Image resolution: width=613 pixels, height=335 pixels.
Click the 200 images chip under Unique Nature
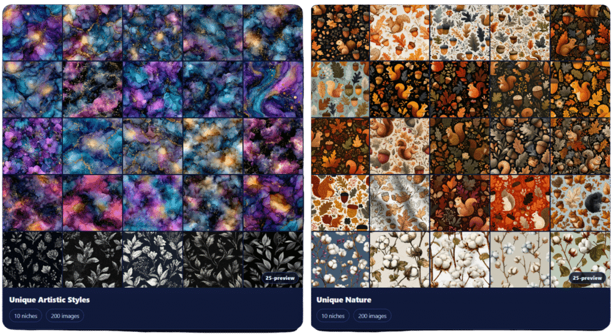[374, 316]
